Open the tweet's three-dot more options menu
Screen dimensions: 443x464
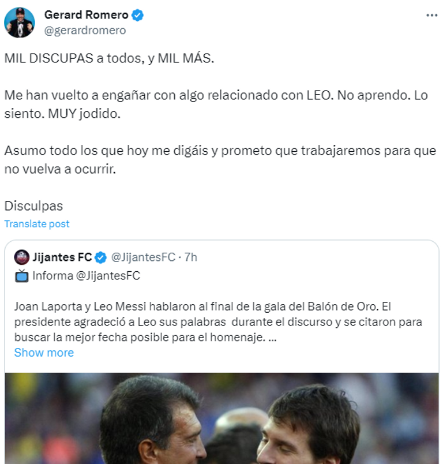(431, 16)
